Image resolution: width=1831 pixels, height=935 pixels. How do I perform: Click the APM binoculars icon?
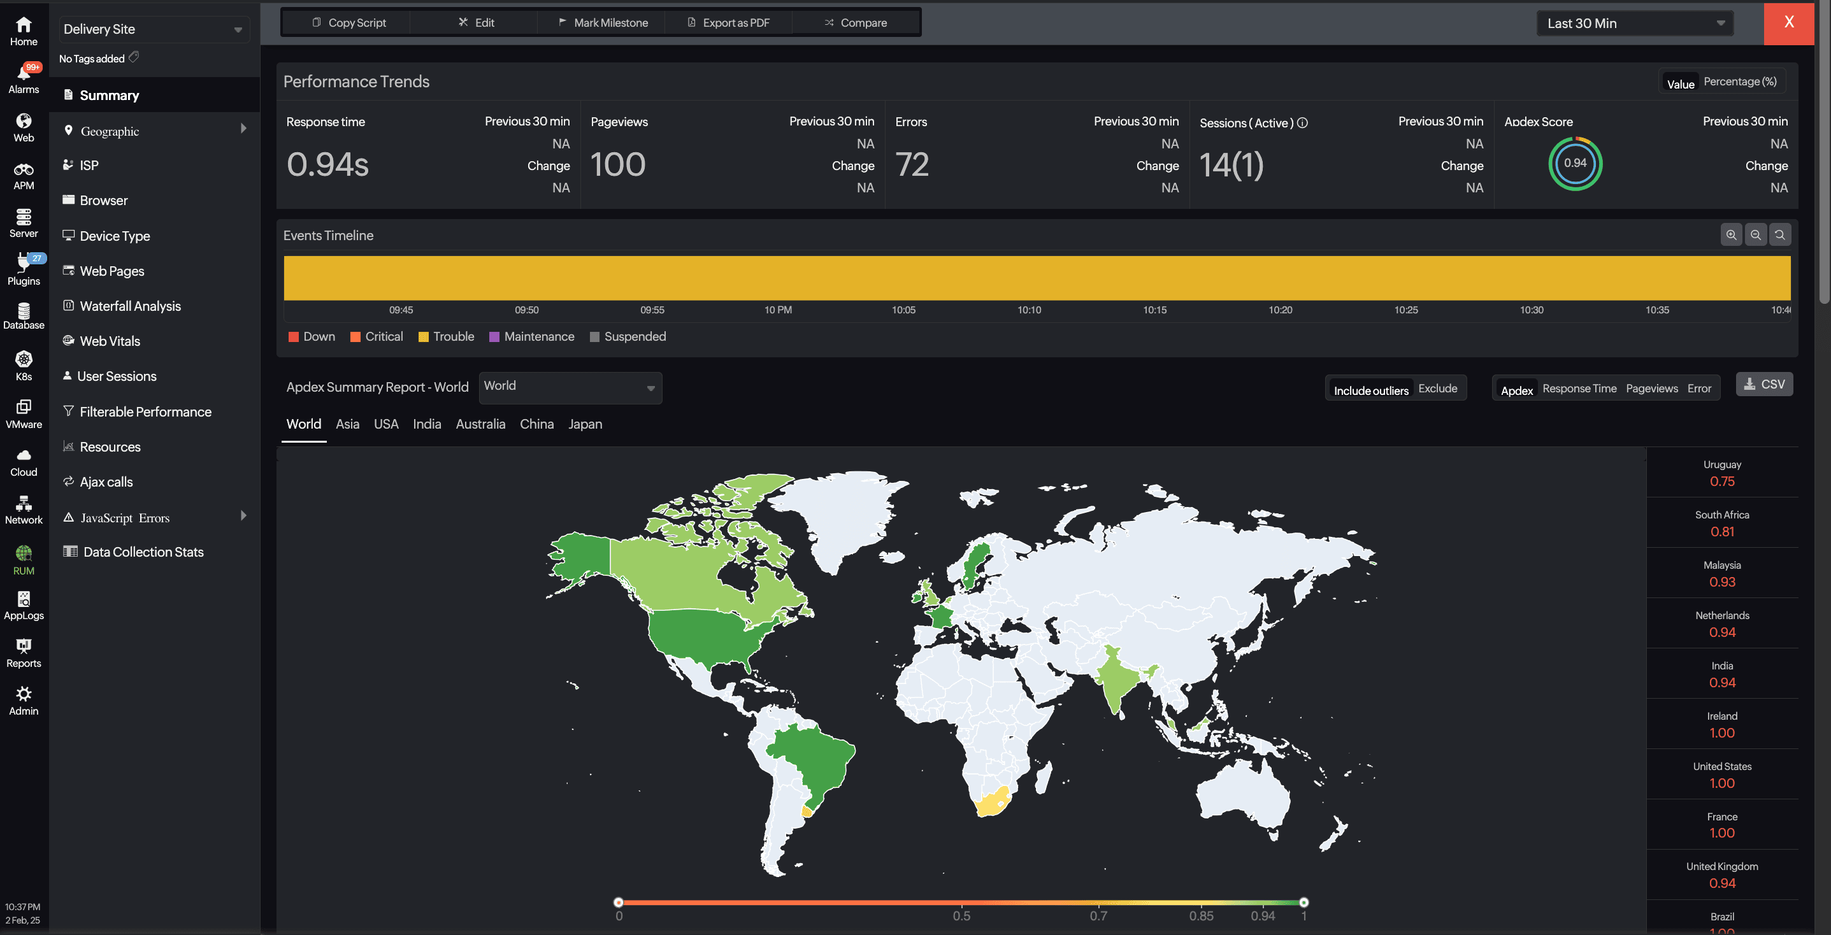click(24, 170)
